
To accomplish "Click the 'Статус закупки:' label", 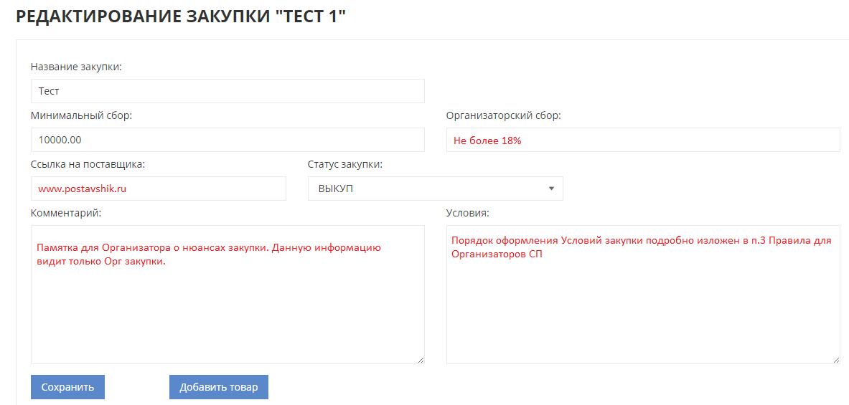I will pos(344,164).
